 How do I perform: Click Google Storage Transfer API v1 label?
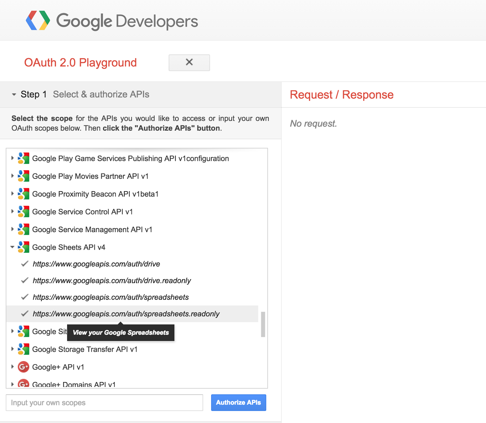pos(85,350)
